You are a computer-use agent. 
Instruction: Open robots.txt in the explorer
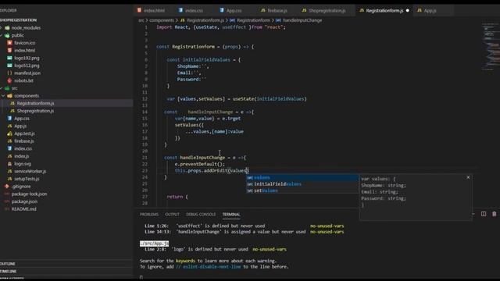23,80
